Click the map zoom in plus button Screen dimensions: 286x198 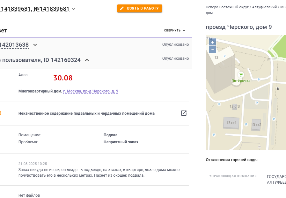pyautogui.click(x=212, y=42)
